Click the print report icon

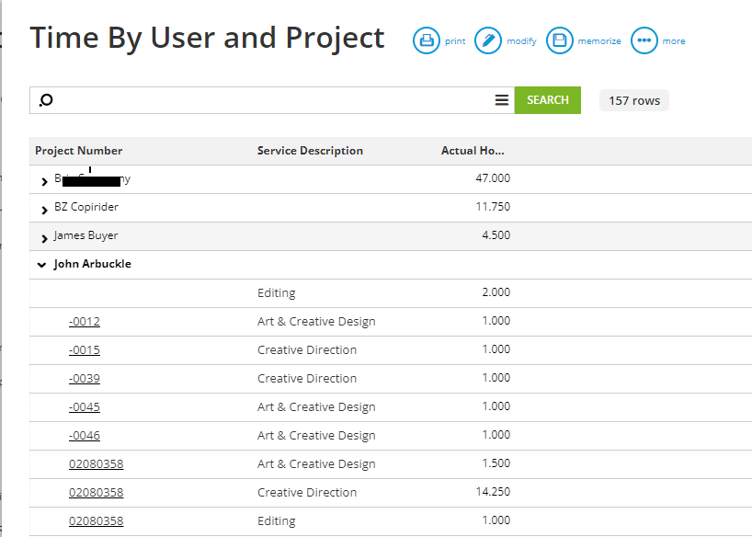click(x=427, y=40)
